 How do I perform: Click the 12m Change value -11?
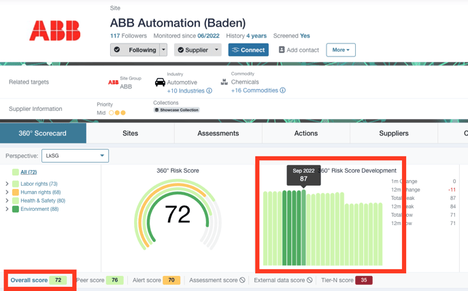point(452,190)
